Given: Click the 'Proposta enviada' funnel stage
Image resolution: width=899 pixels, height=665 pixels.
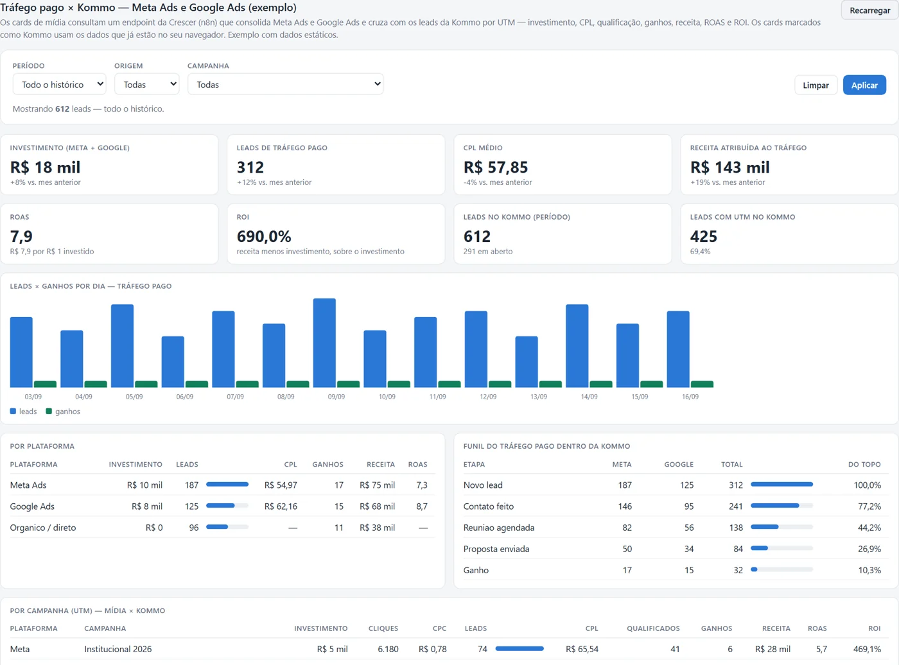Looking at the screenshot, I should (x=496, y=548).
